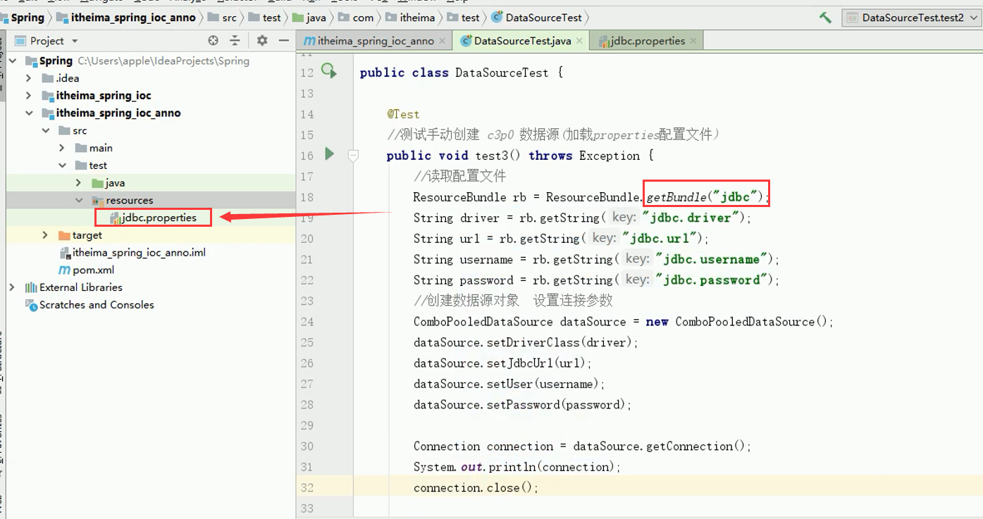Open Project panel settings gear
This screenshot has height=519, width=983.
(262, 41)
